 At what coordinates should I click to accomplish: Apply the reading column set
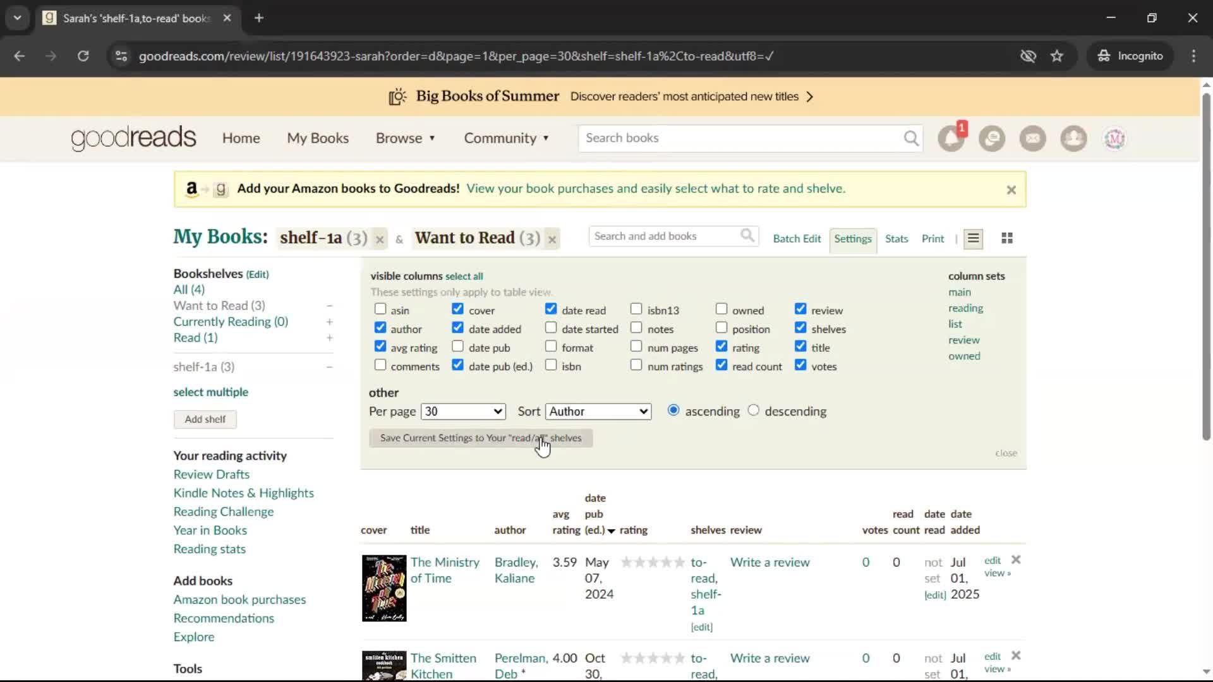coord(965,308)
